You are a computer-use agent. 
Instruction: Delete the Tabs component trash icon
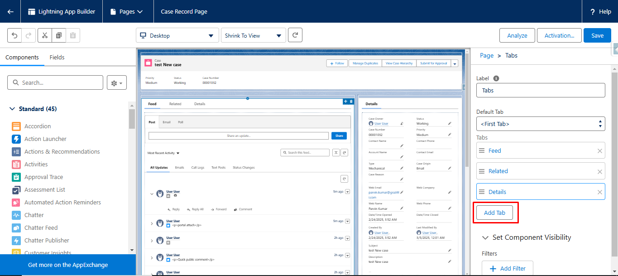pyautogui.click(x=351, y=101)
